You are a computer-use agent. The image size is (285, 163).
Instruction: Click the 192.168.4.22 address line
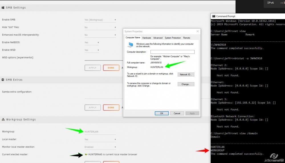coord(243,103)
